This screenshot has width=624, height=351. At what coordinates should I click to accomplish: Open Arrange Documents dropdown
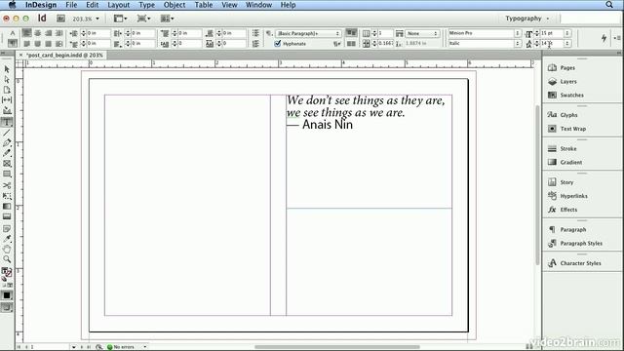[167, 19]
